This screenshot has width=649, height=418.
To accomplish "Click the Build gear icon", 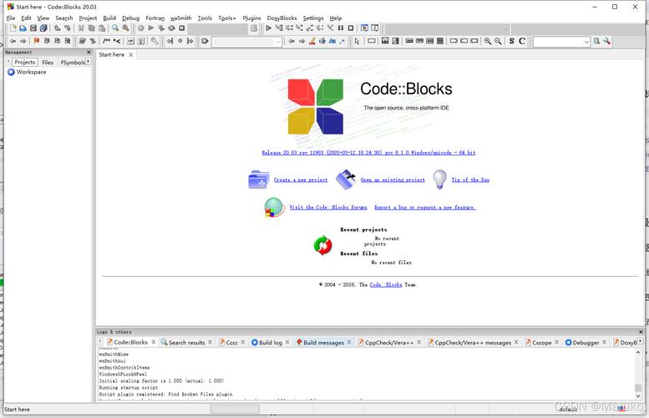I will pos(141,28).
